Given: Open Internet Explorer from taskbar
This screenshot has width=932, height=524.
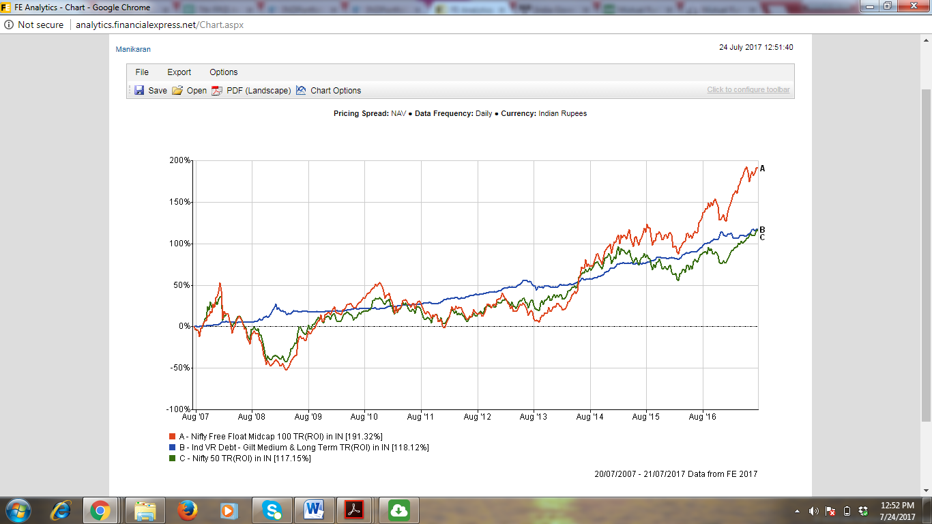Looking at the screenshot, I should pyautogui.click(x=61, y=510).
